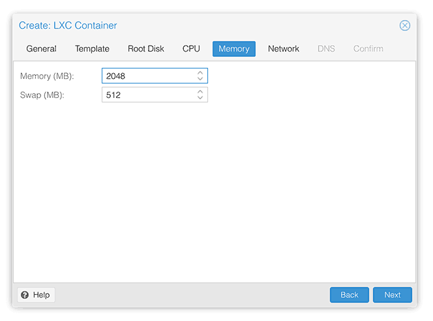Select the CPU tab

191,49
